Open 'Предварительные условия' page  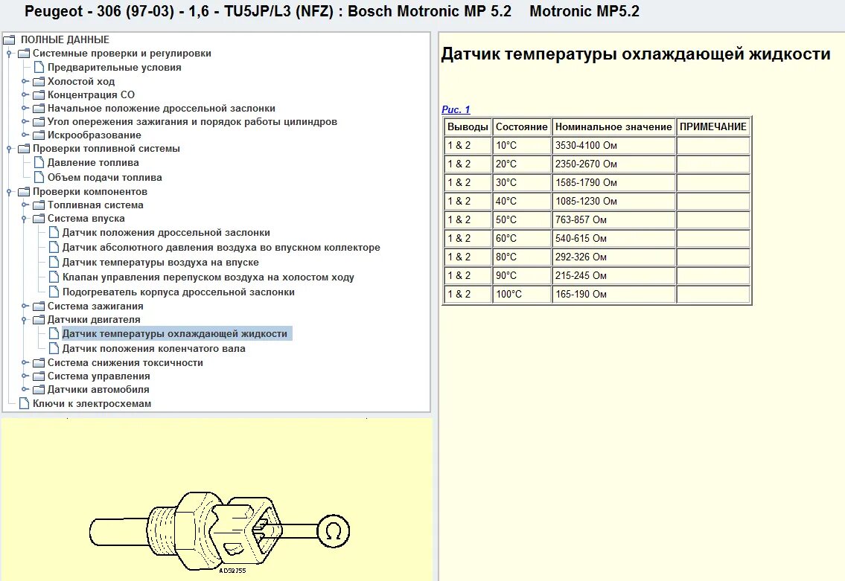114,67
